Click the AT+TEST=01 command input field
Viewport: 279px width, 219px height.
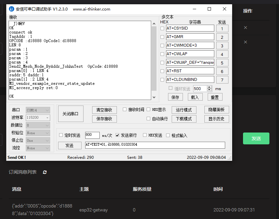pyautogui.click(x=155, y=145)
